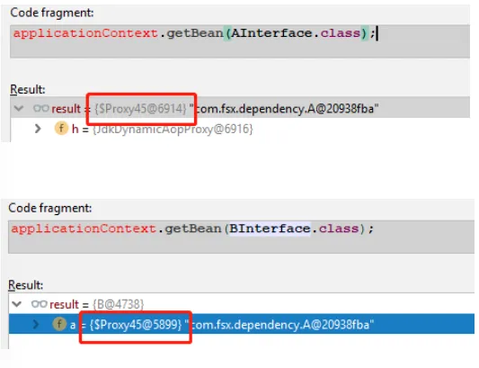This screenshot has width=479, height=368.
Task: Select the a = $Proxy45@5899 row
Action: (241, 324)
